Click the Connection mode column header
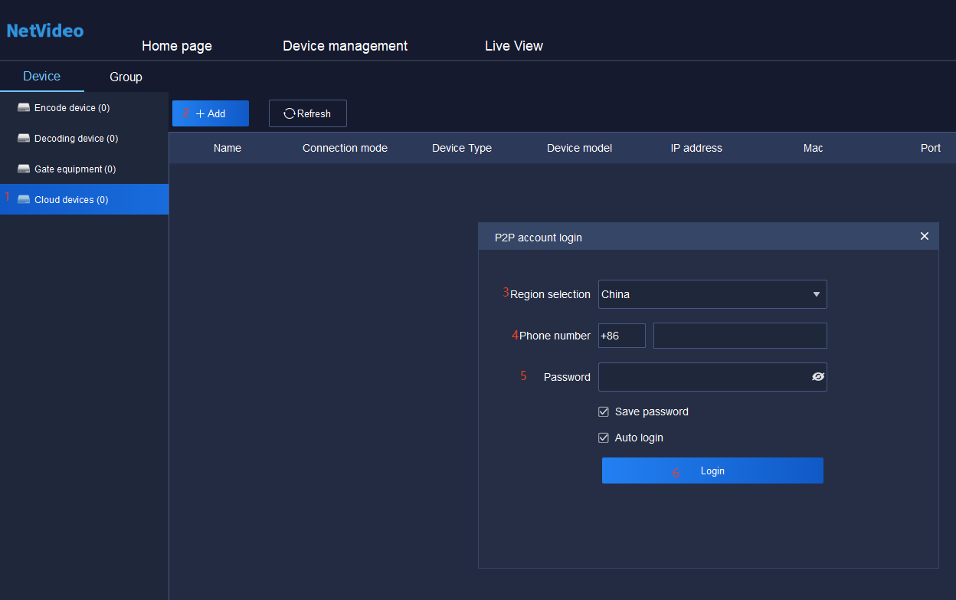The height and width of the screenshot is (600, 956). (345, 148)
